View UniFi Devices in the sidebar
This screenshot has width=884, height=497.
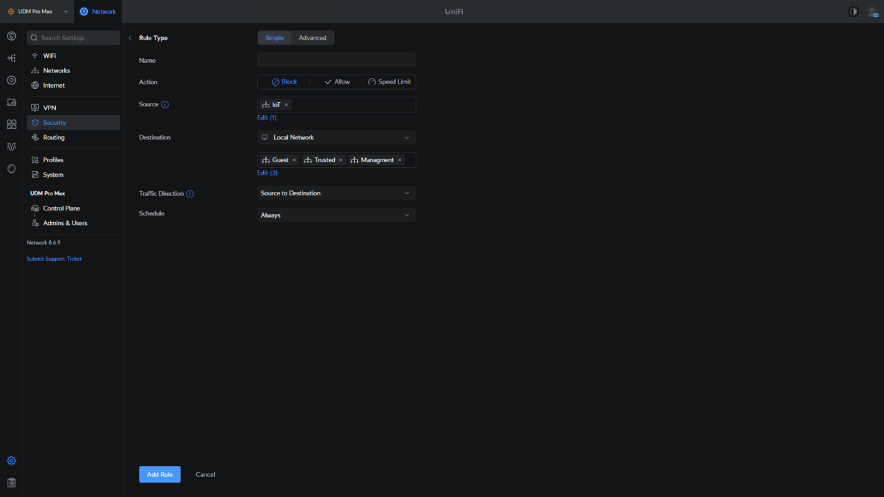click(11, 80)
